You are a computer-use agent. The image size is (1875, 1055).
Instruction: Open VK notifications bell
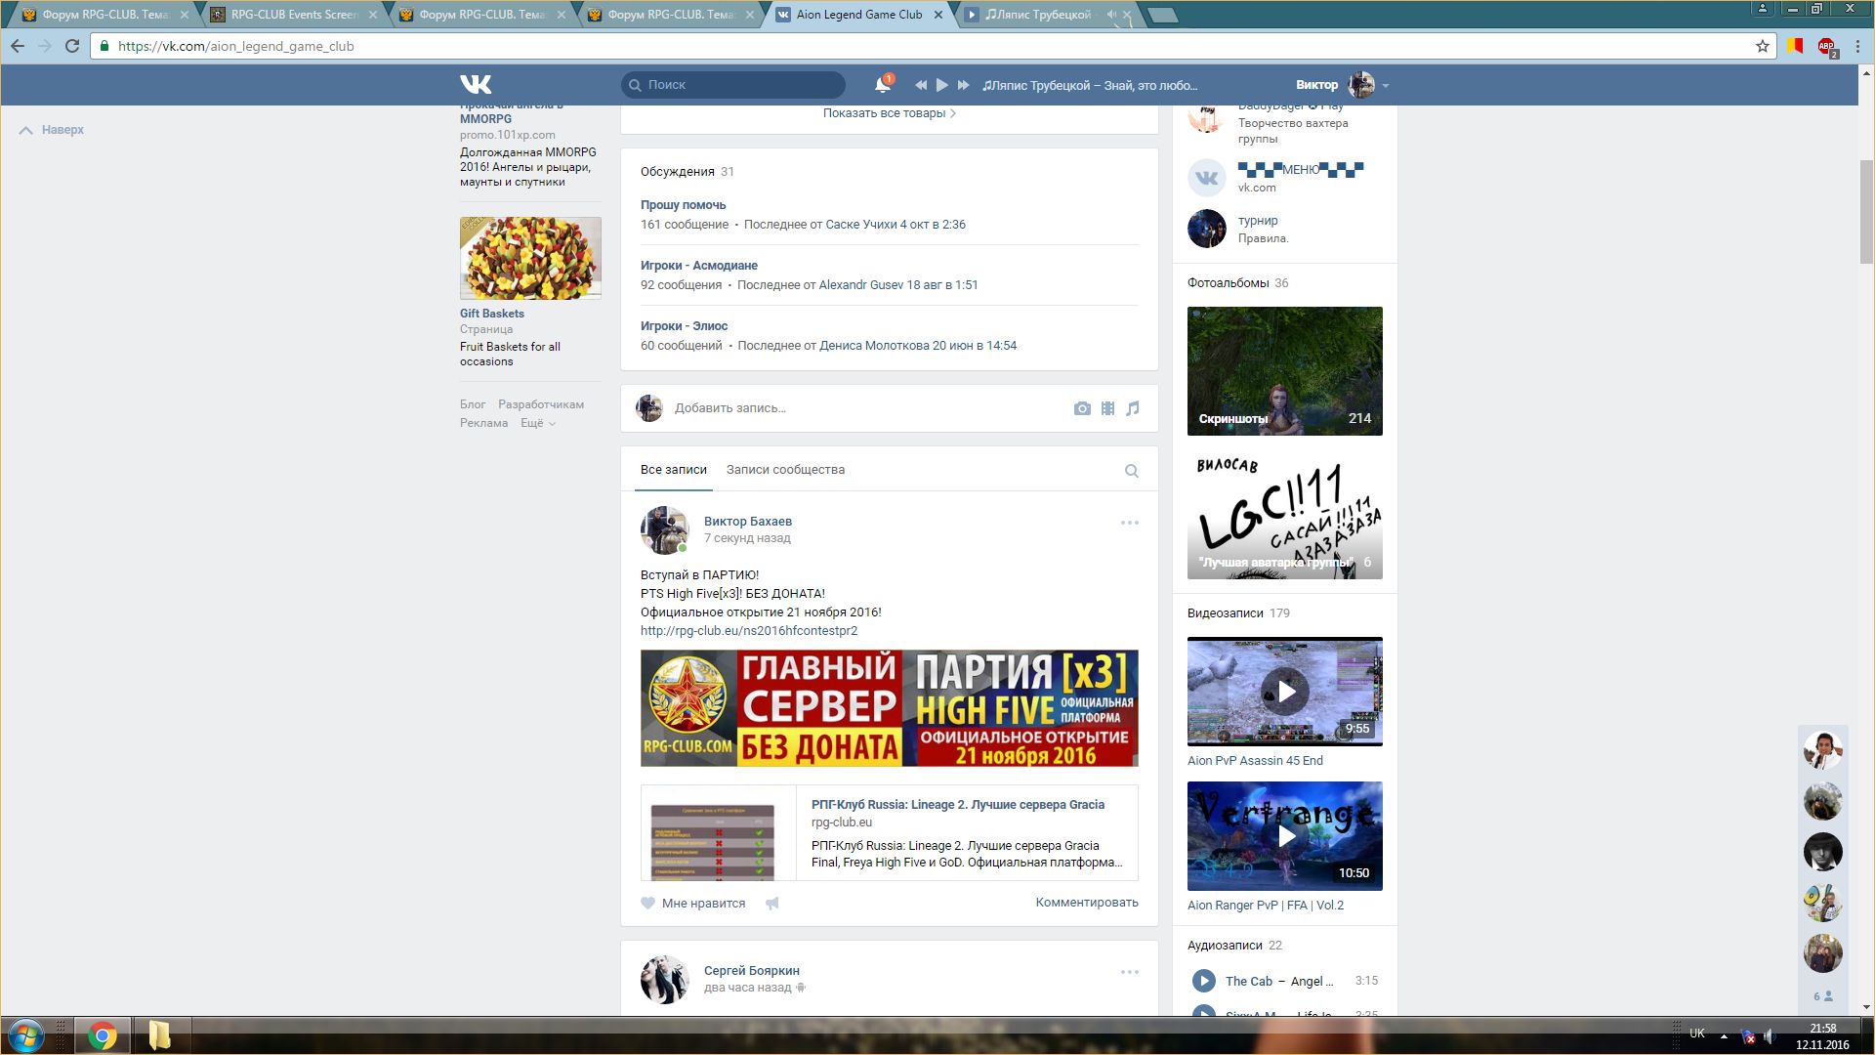pyautogui.click(x=882, y=85)
